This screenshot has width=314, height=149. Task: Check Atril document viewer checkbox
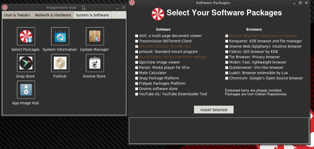pos(136,36)
